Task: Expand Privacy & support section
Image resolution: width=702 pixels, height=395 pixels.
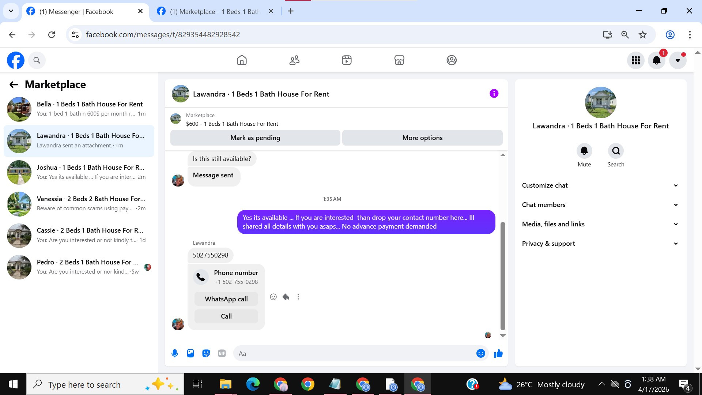Action: coord(600,244)
